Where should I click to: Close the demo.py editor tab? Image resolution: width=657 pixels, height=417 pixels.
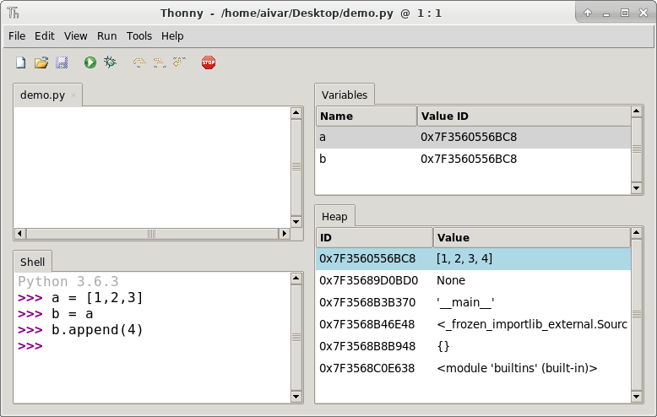[x=73, y=95]
